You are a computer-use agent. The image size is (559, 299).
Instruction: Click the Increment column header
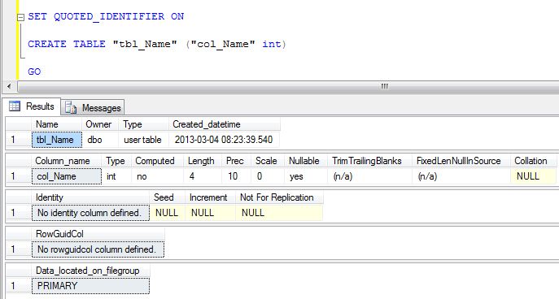point(211,197)
